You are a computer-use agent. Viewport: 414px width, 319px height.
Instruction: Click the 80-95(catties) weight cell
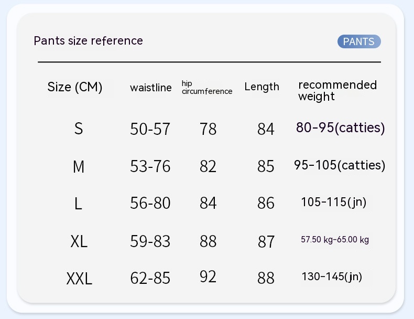340,127
